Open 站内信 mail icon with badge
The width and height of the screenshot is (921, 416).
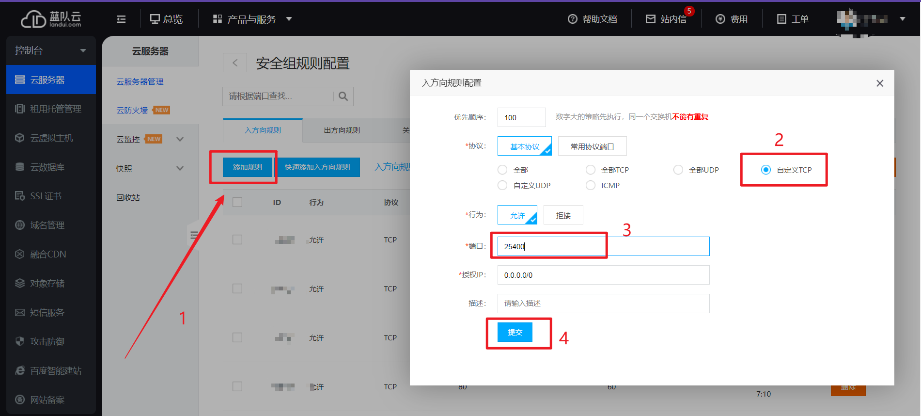651,19
